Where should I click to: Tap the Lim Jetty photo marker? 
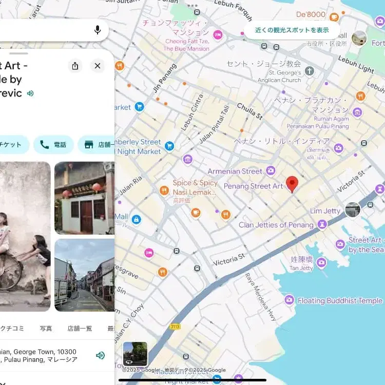(353, 209)
